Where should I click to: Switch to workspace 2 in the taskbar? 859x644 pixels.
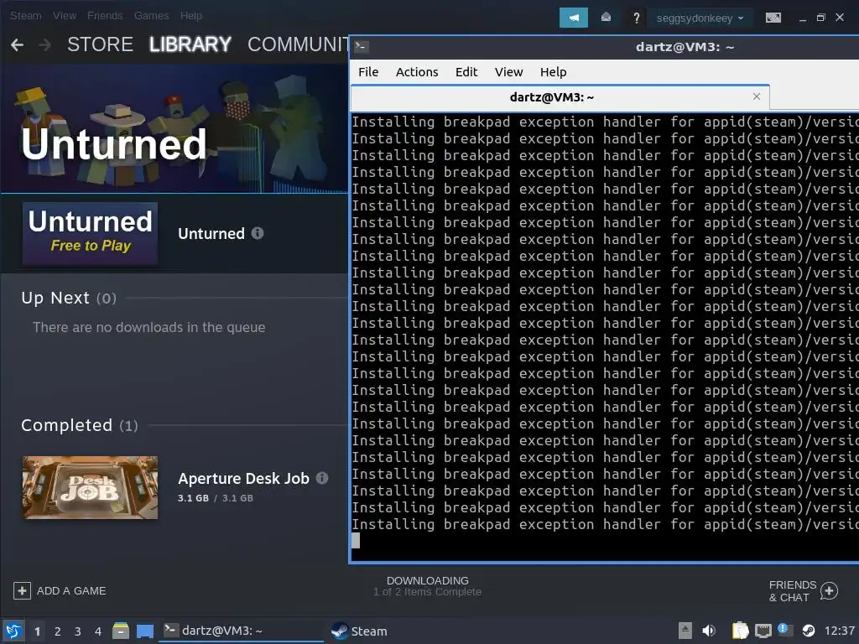(x=58, y=631)
